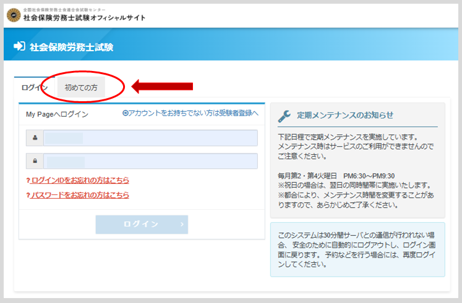Open アカウントをお持ちでない方は受験者登録へ link
Screen dimensions: 462x303
pyautogui.click(x=193, y=114)
